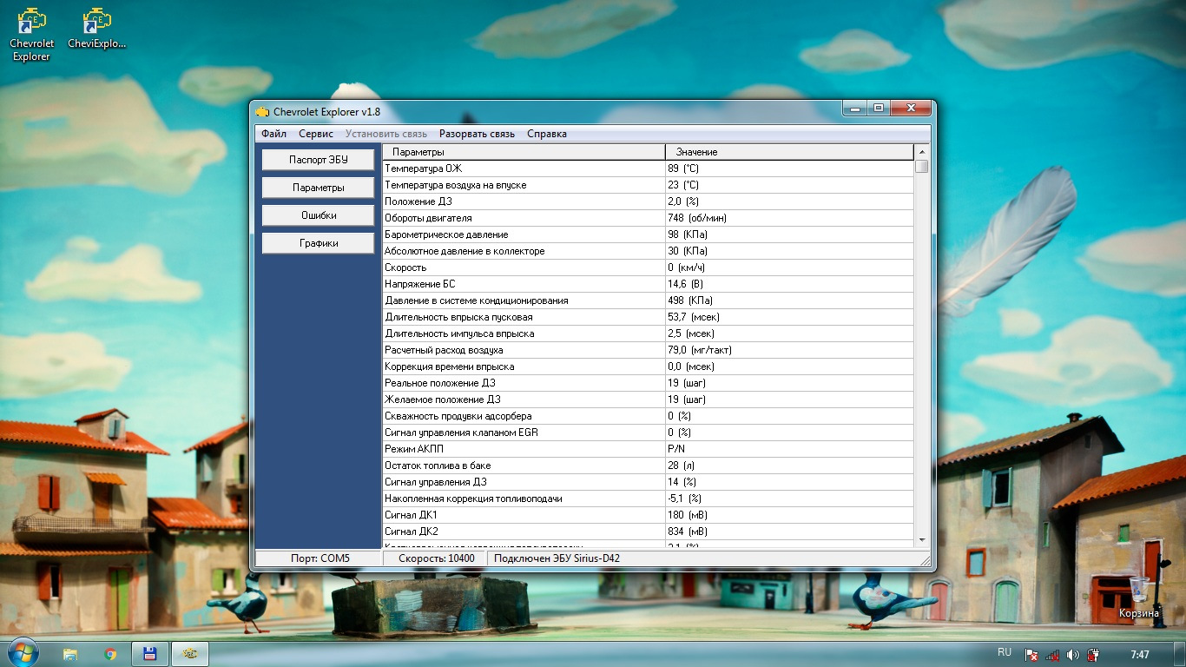This screenshot has width=1186, height=667.
Task: Click the scroll down arrow in parameters list
Action: point(921,540)
